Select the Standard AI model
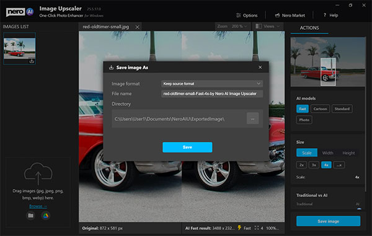The height and width of the screenshot is (236, 372). click(342, 109)
